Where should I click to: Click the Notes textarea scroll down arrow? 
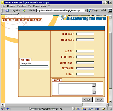click(94, 92)
